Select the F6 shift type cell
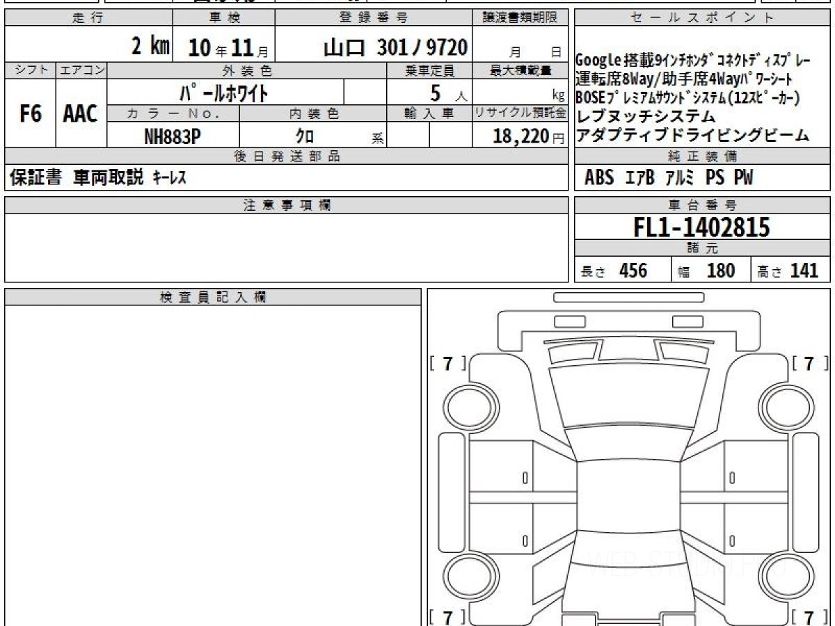 pos(30,114)
